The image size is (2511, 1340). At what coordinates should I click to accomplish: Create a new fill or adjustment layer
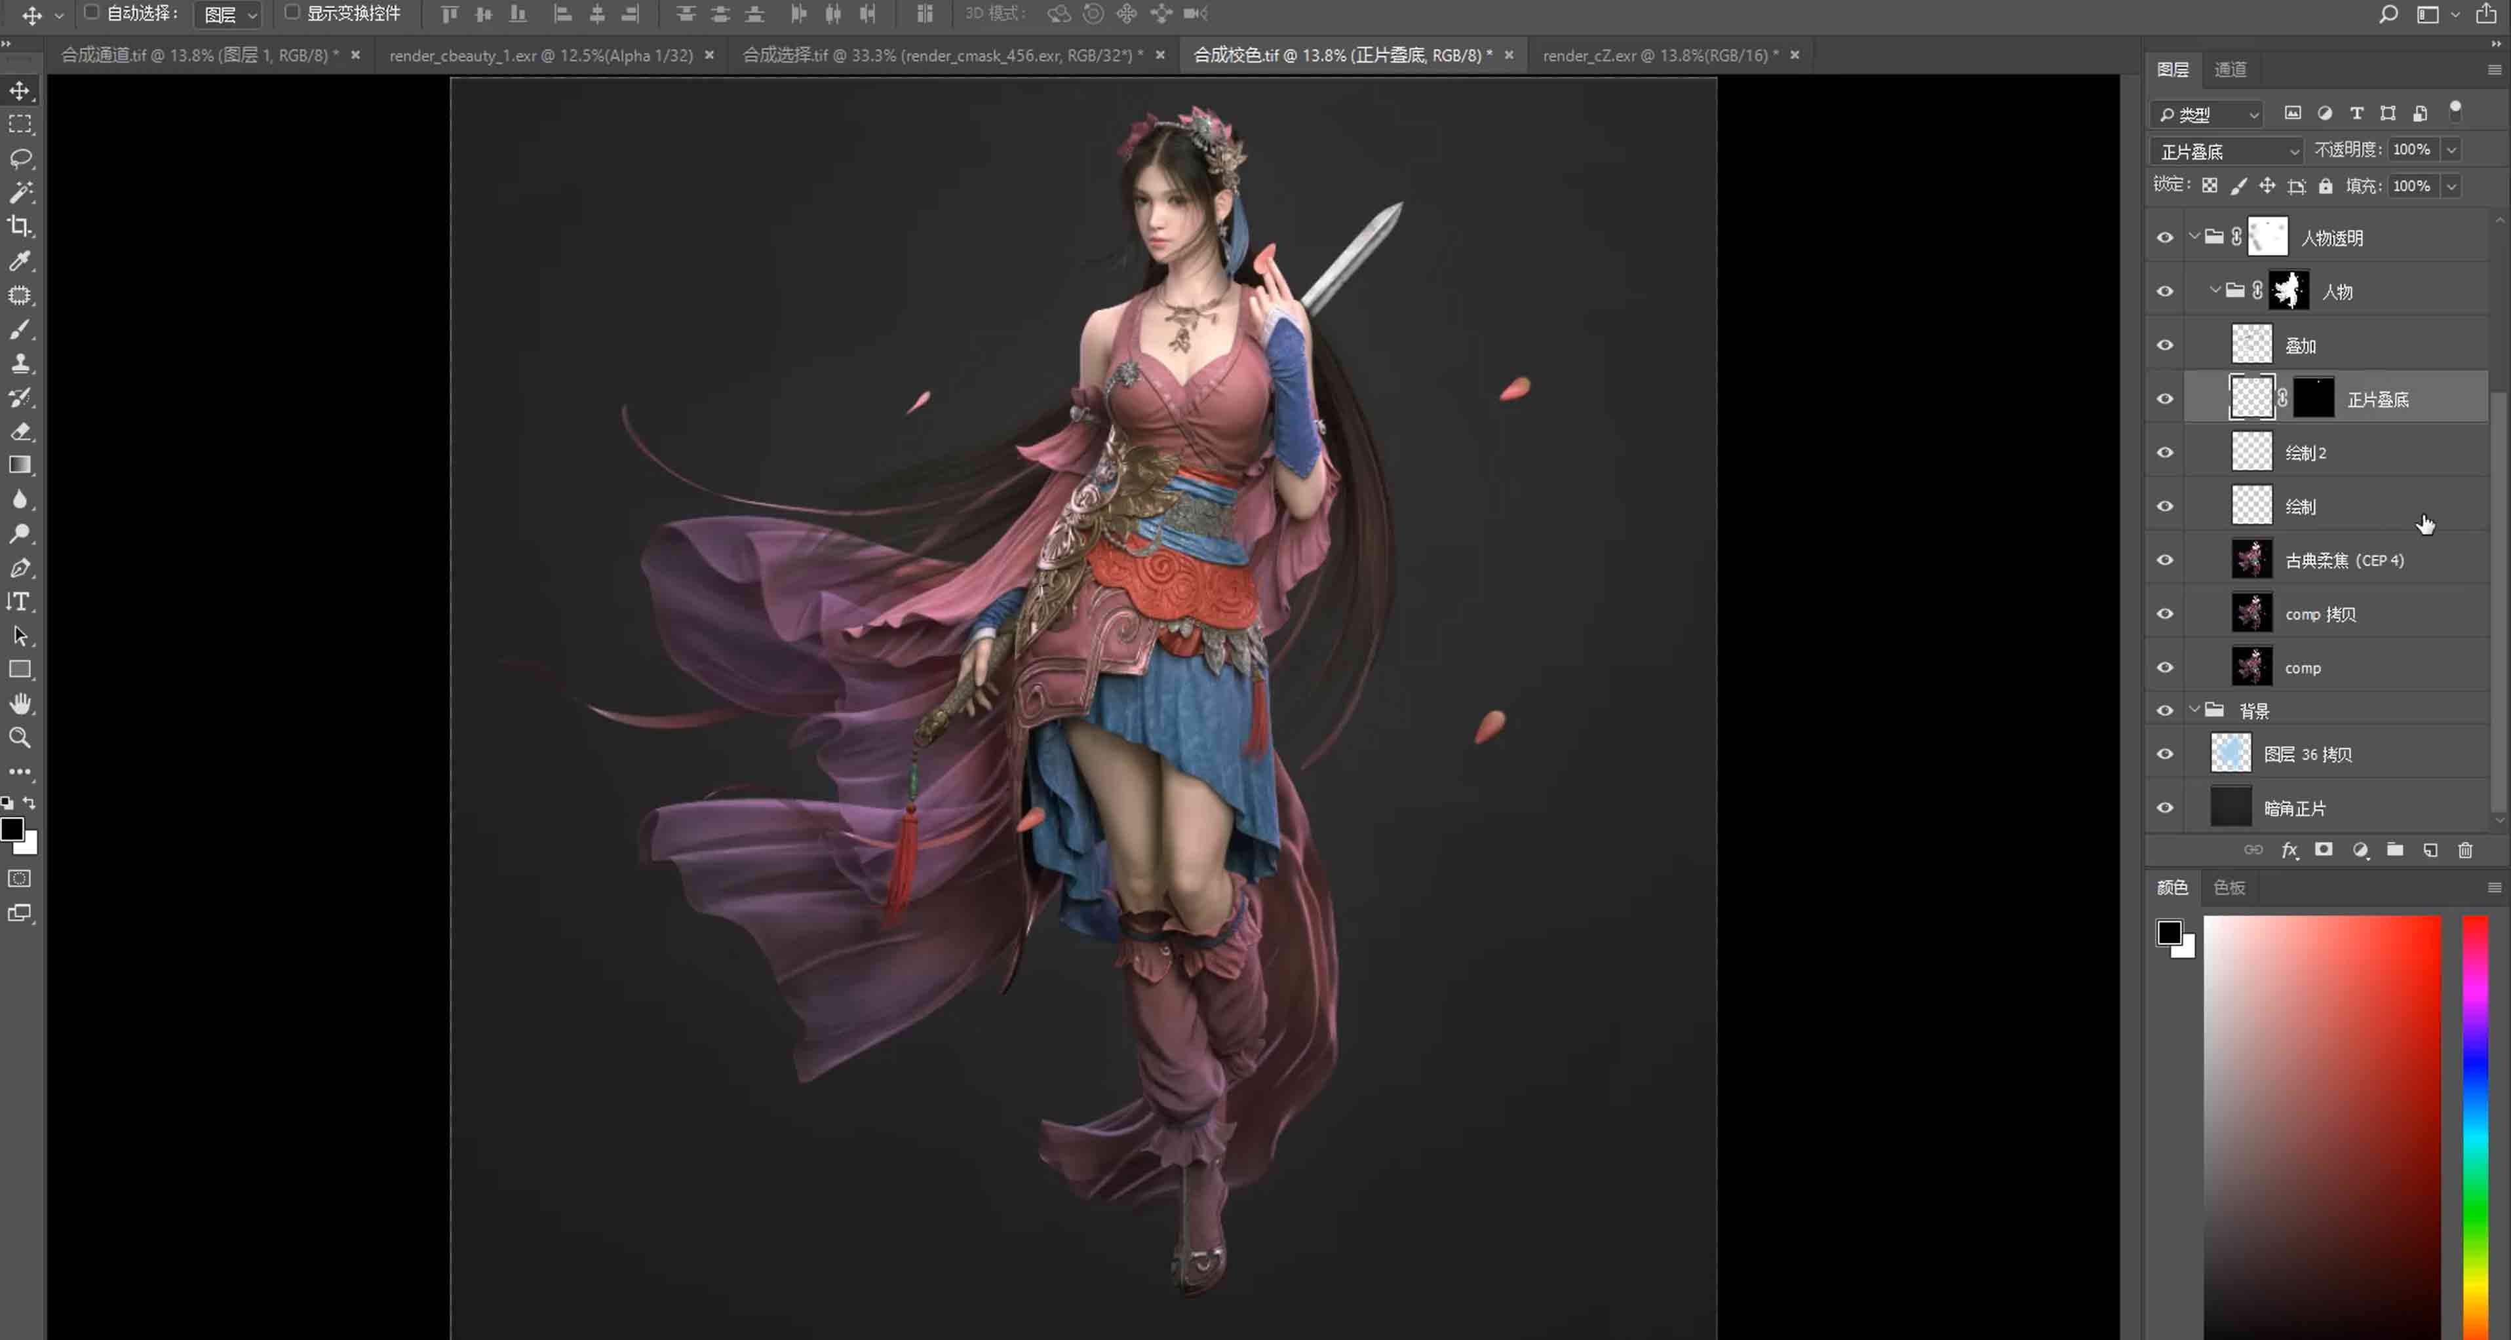tap(2360, 850)
